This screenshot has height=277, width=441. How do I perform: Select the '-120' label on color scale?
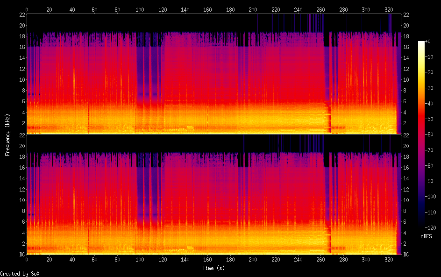432,226
